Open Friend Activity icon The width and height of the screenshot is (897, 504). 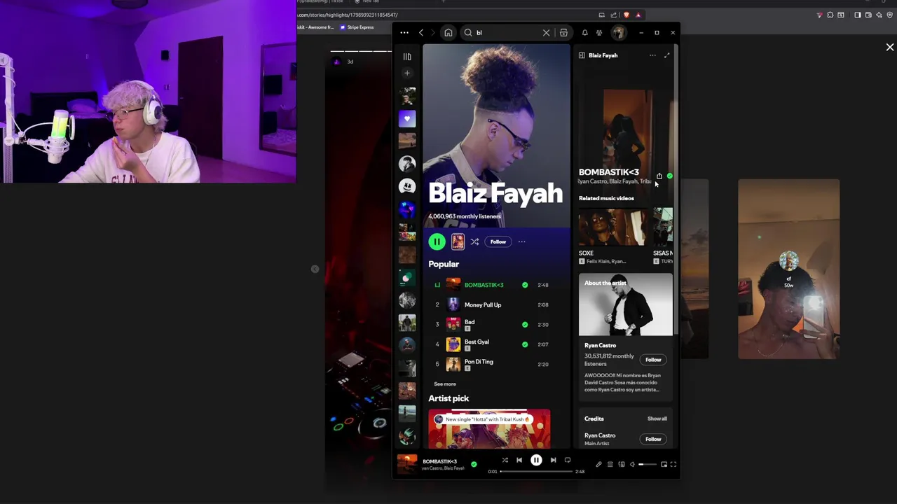599,32
